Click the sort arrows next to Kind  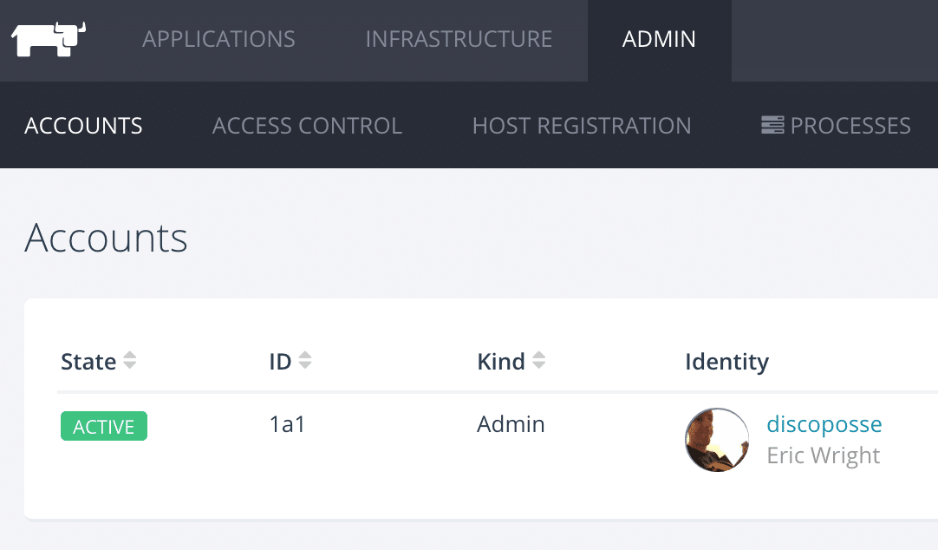538,361
